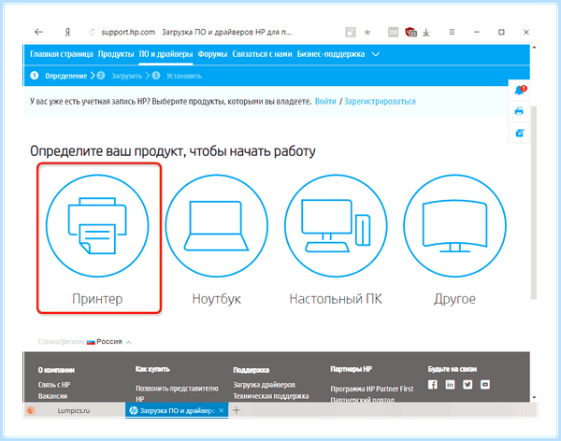Open Программа HP Partner First link
The width and height of the screenshot is (561, 441).
(372, 389)
